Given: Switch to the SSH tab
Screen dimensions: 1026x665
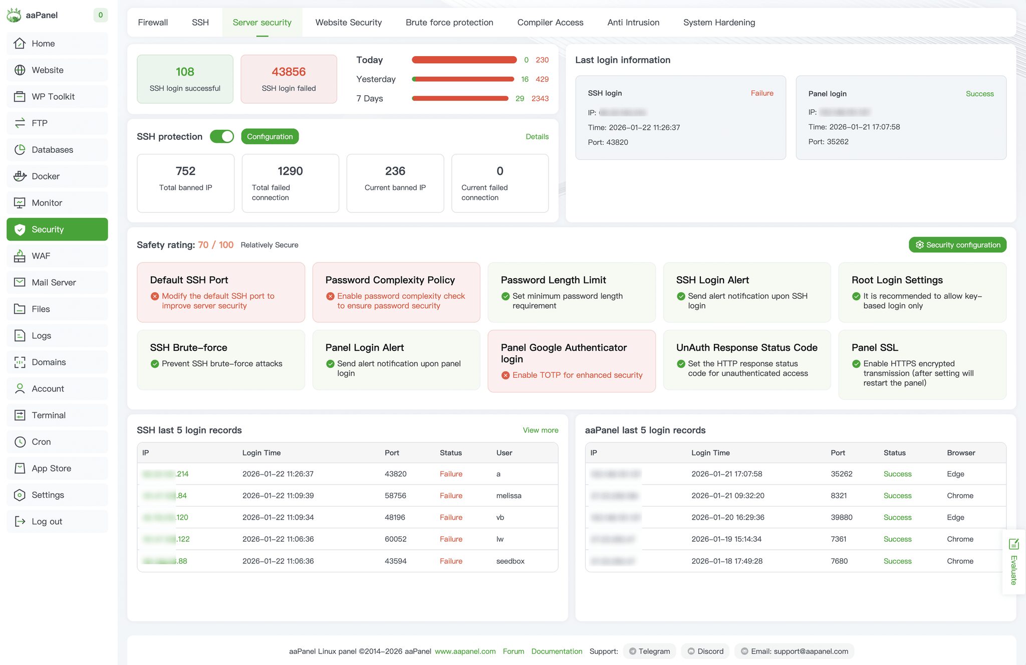Looking at the screenshot, I should [x=200, y=23].
